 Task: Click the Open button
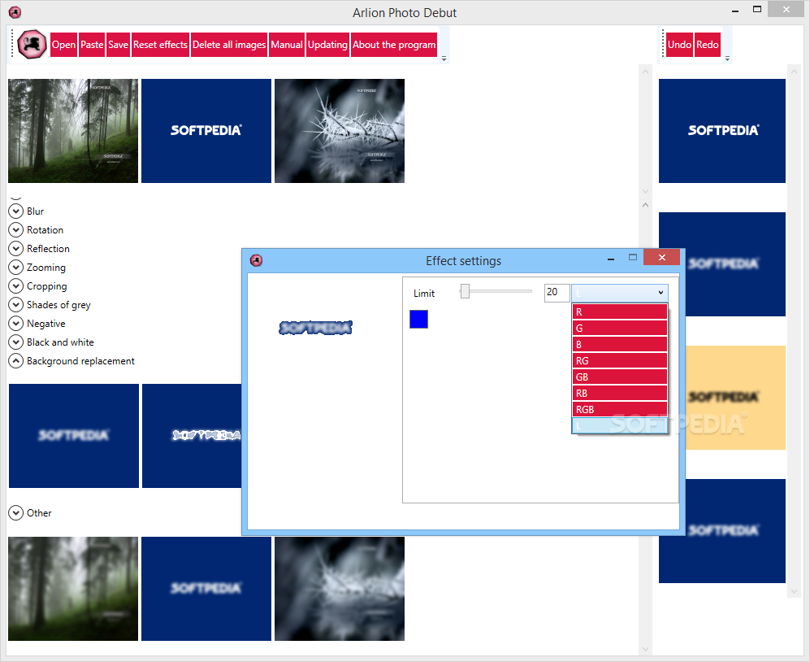tap(63, 45)
